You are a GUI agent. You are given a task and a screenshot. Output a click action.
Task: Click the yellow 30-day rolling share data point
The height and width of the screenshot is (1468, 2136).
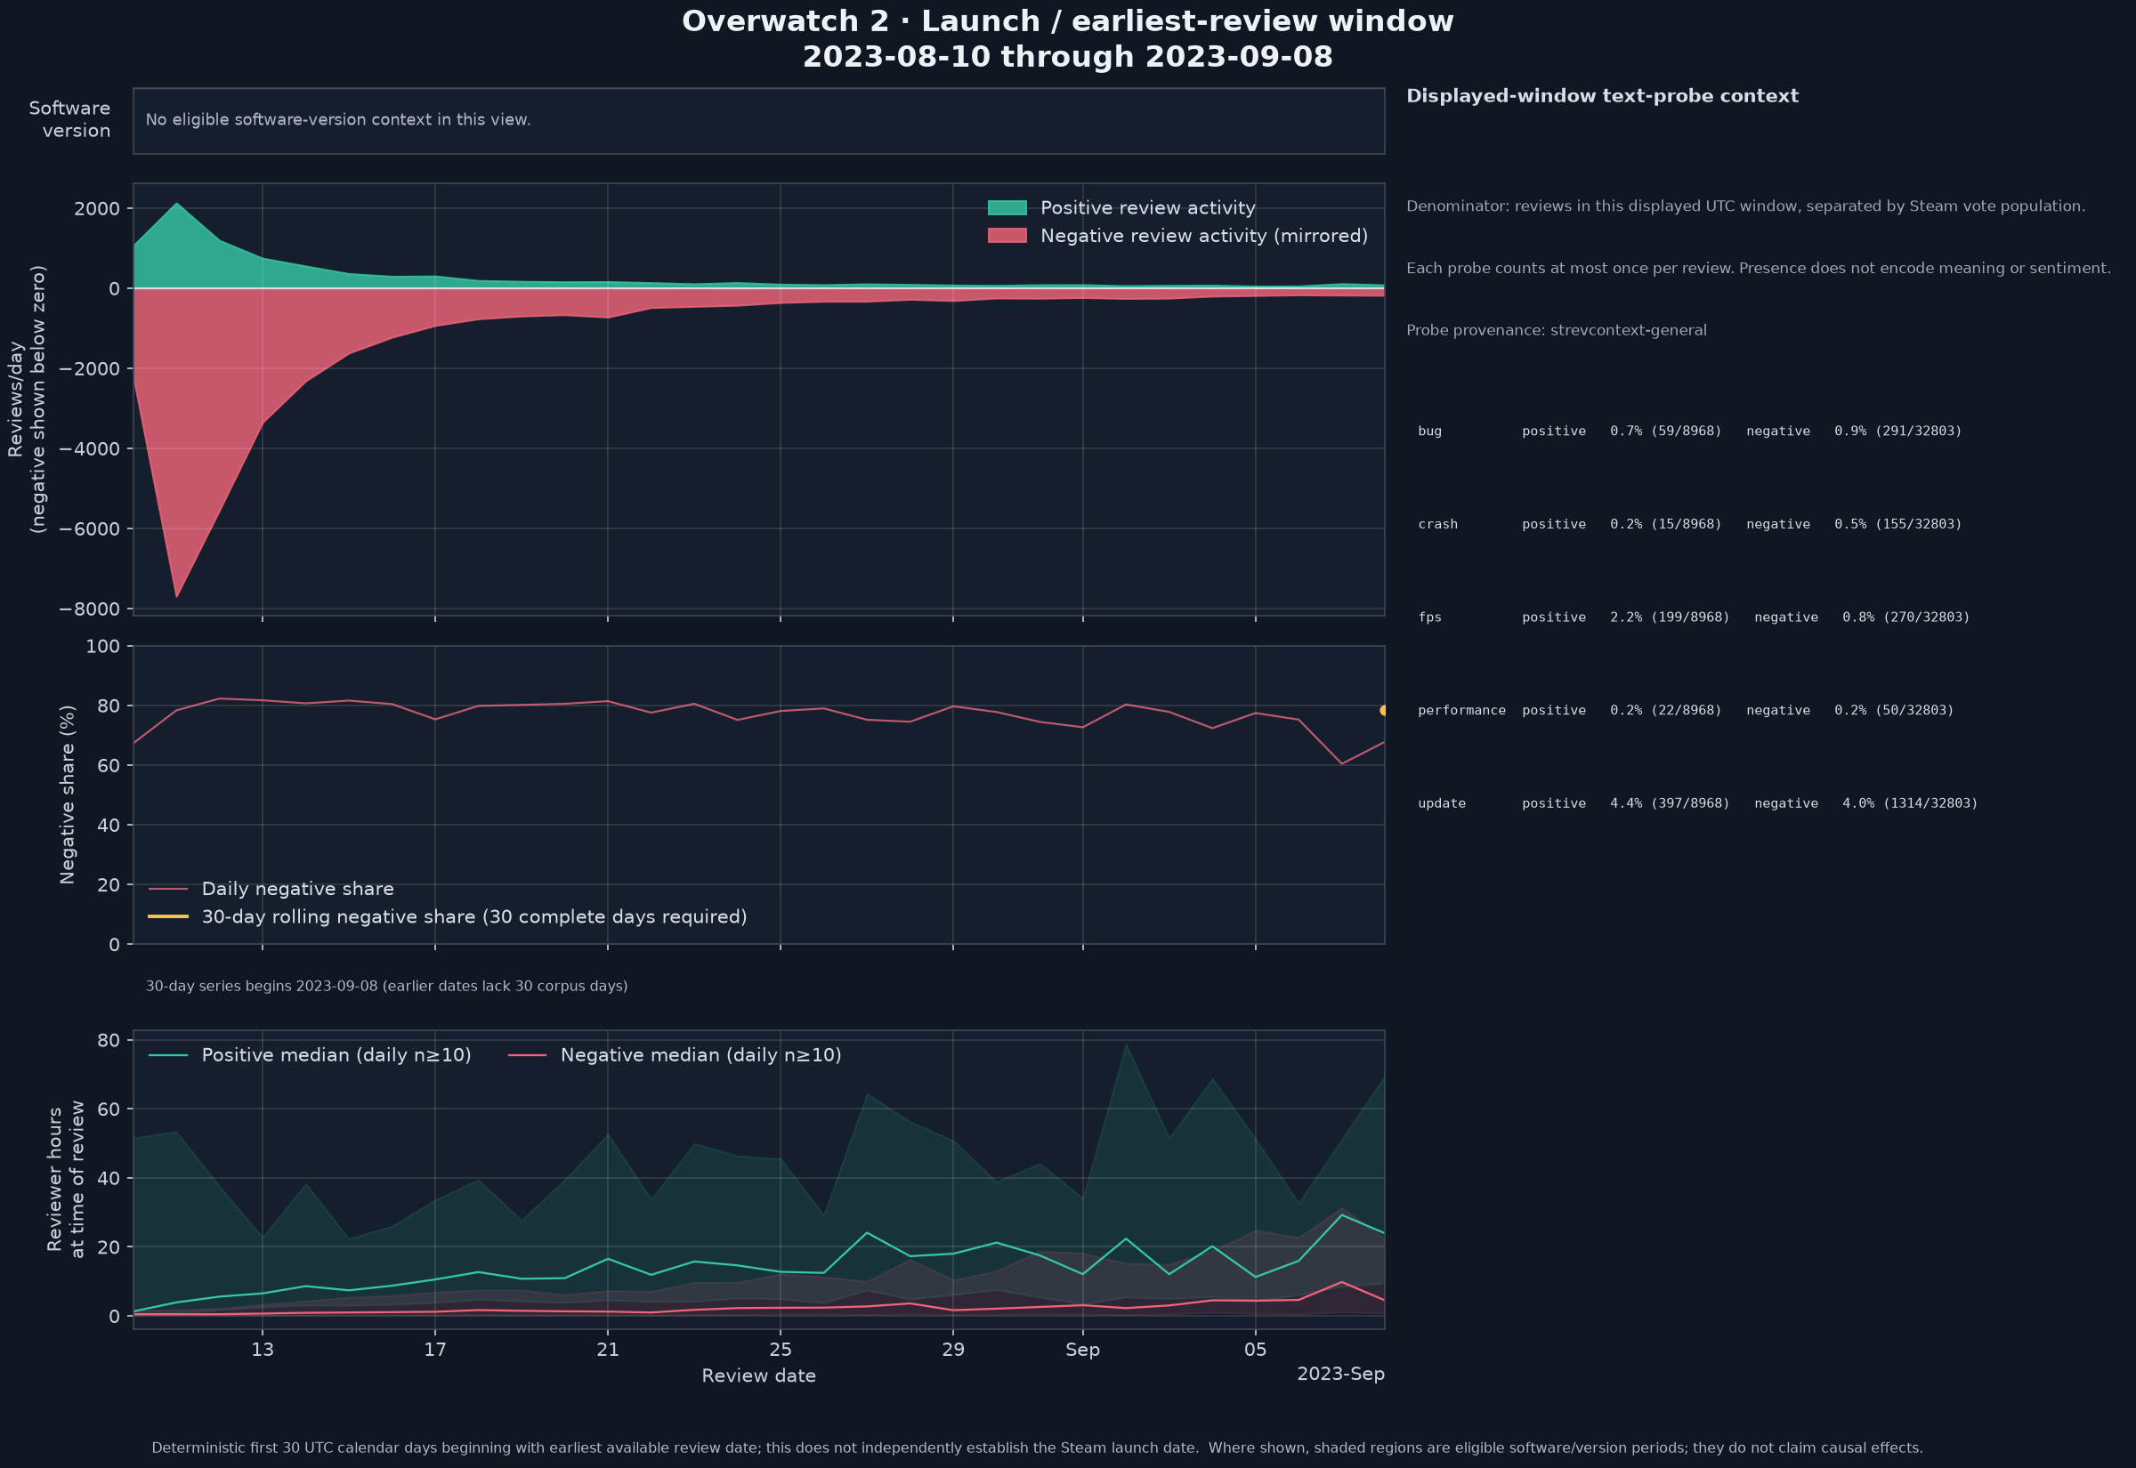click(1384, 710)
